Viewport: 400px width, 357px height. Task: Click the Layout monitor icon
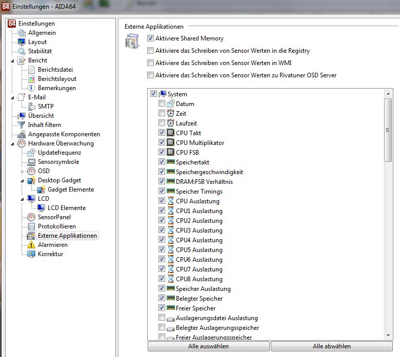coord(22,42)
